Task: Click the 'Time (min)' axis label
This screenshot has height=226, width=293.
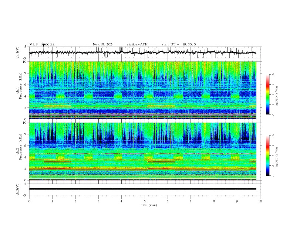Action: (148, 205)
